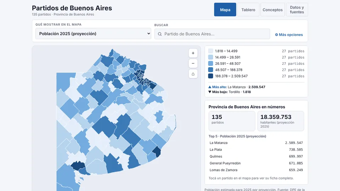The width and height of the screenshot is (340, 191).
Task: Click the 26.591 – 48.507 legend swatch
Action: pos(210,63)
